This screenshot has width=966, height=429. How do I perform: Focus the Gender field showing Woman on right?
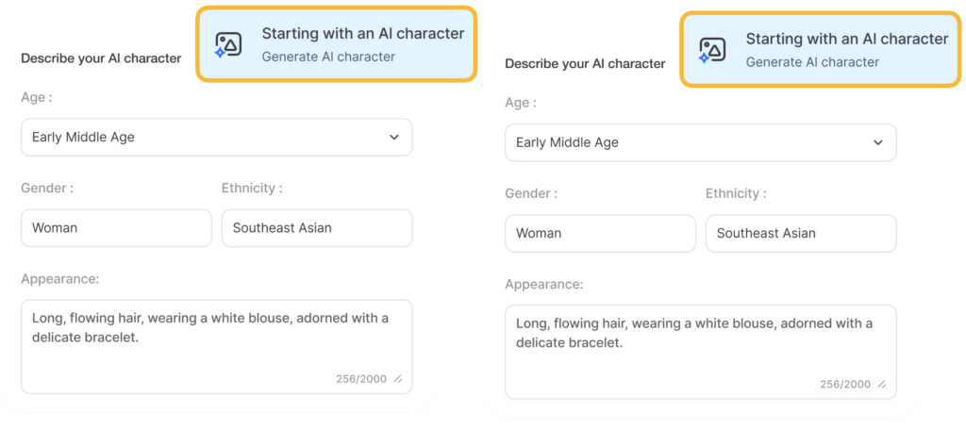[601, 233]
